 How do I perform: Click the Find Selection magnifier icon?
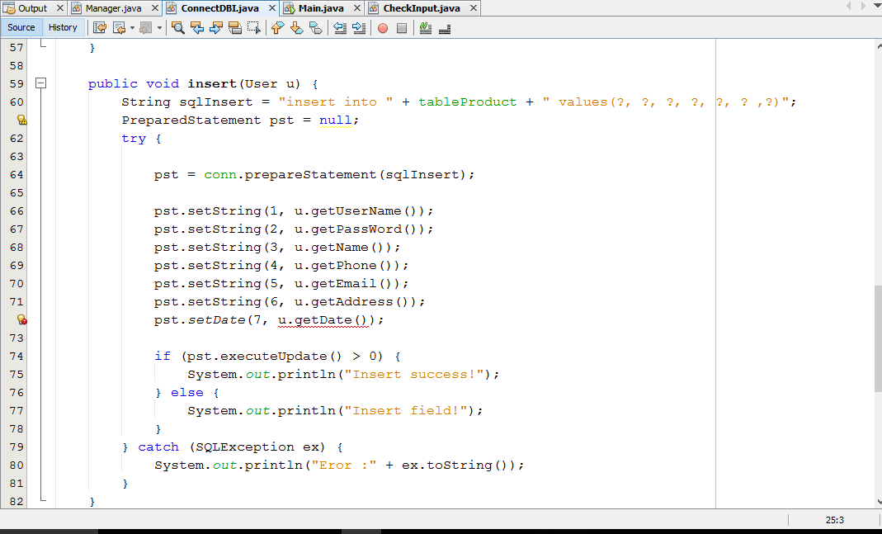(x=178, y=28)
